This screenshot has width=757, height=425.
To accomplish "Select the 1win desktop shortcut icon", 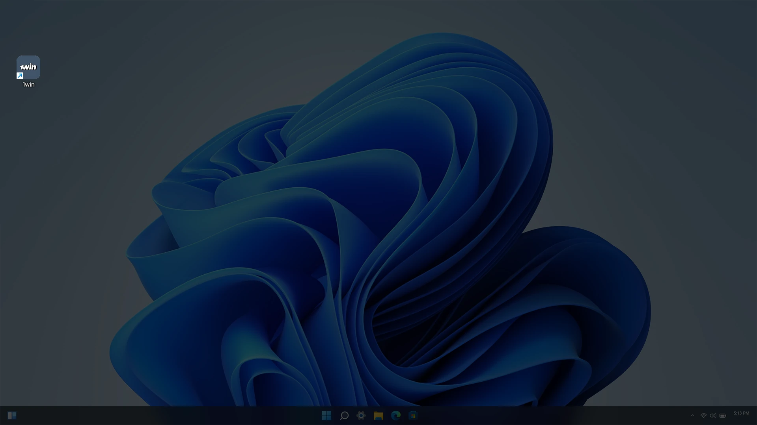I will pos(28,67).
